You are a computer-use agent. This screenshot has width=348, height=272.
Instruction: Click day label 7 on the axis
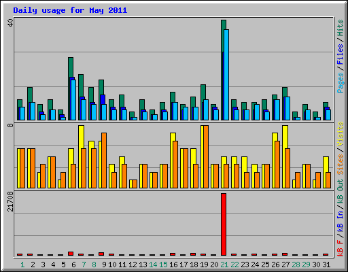pyautogui.click(x=84, y=265)
